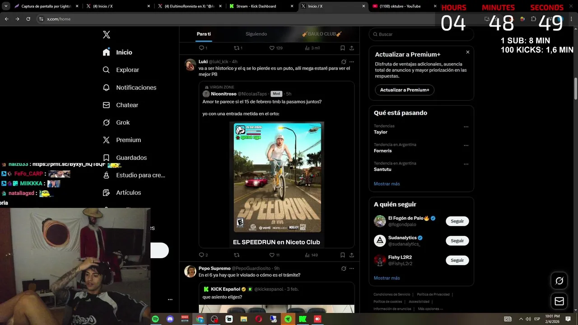Image resolution: width=578 pixels, height=325 pixels.
Task: Open options for Taylor trend
Action: 466,127
